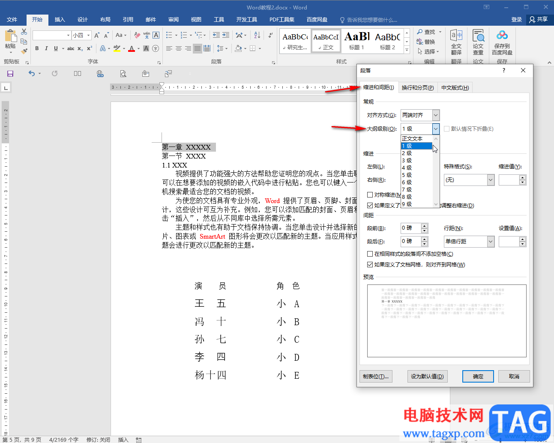Click the clear formatting eraser icon

click(x=137, y=35)
